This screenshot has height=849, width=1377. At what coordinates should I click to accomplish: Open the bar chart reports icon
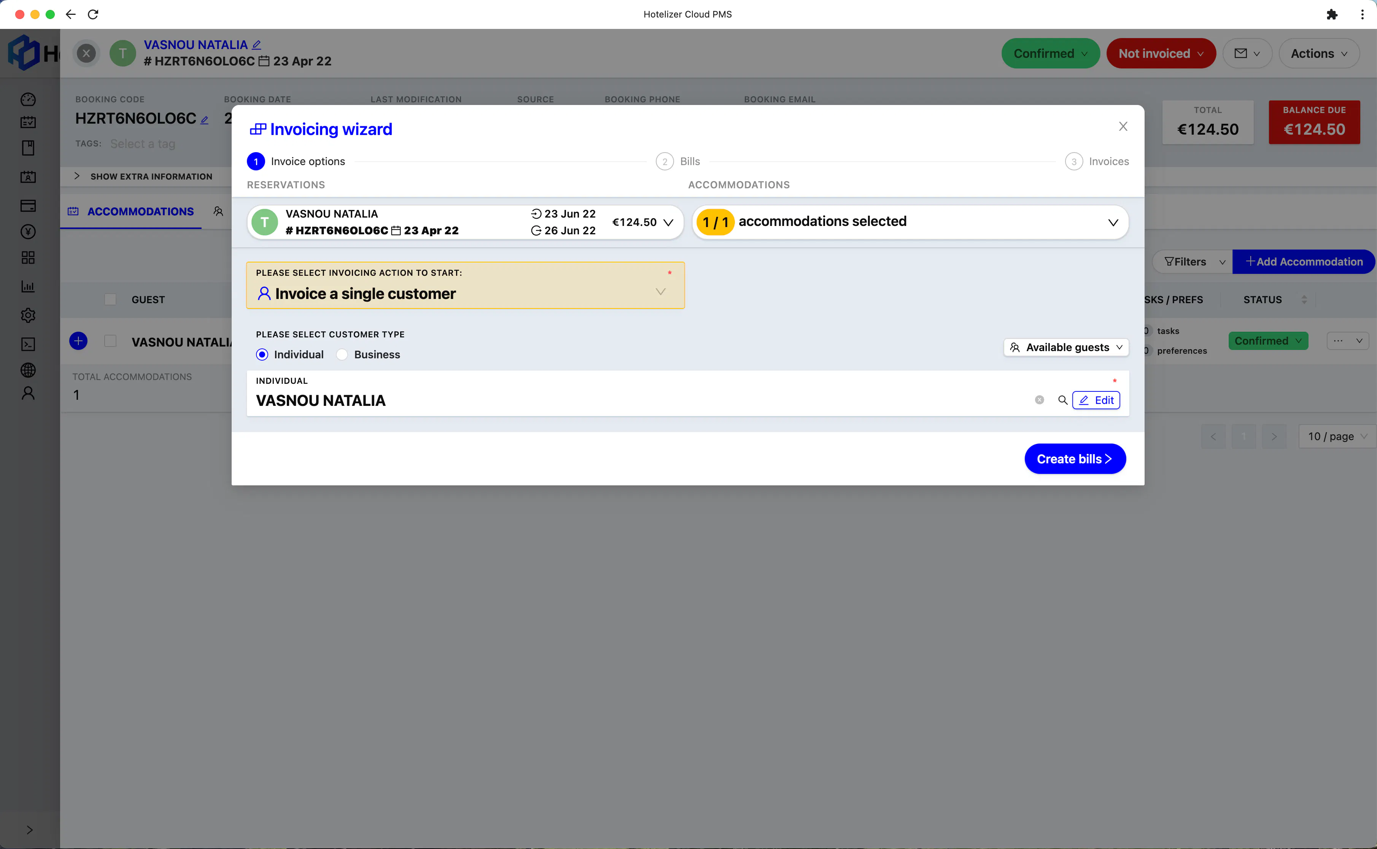click(x=28, y=286)
